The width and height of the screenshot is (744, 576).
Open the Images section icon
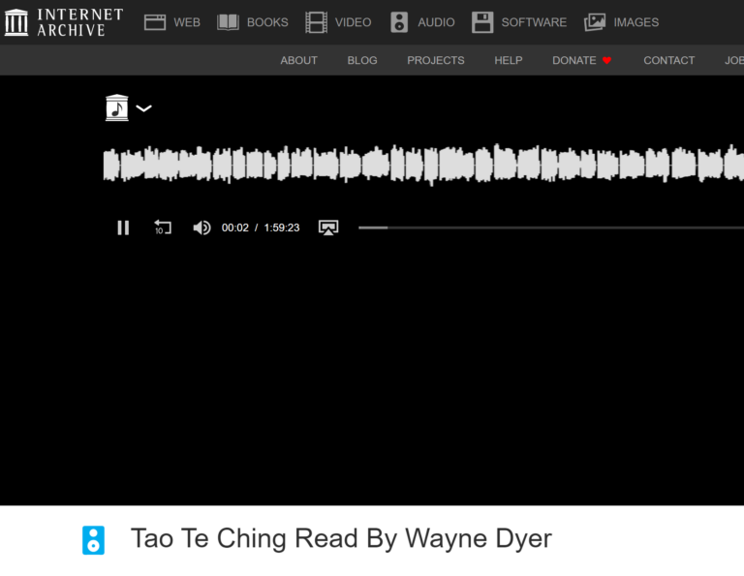tap(595, 22)
